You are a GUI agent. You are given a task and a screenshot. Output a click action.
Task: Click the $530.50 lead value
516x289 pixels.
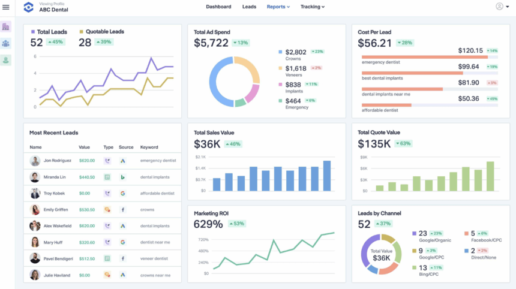[87, 210]
